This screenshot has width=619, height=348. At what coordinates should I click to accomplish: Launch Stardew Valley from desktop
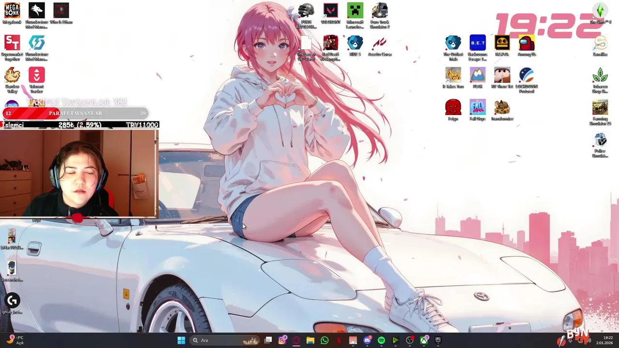pyautogui.click(x=12, y=75)
